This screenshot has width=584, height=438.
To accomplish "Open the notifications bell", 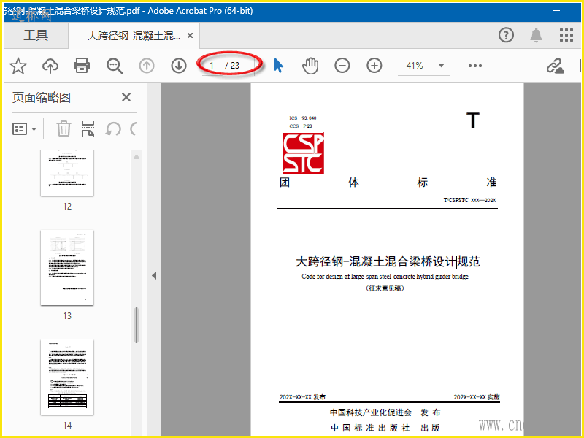I will coord(536,35).
